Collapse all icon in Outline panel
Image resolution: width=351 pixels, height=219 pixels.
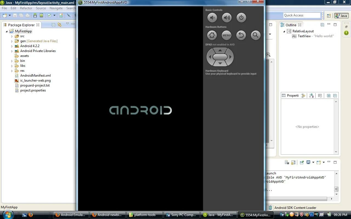pyautogui.click(x=322, y=25)
